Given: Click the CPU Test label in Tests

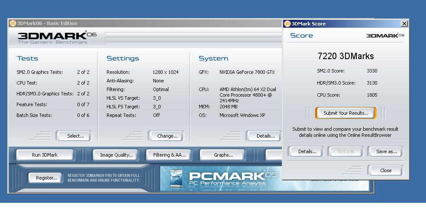Looking at the screenshot, I should click(x=27, y=83).
